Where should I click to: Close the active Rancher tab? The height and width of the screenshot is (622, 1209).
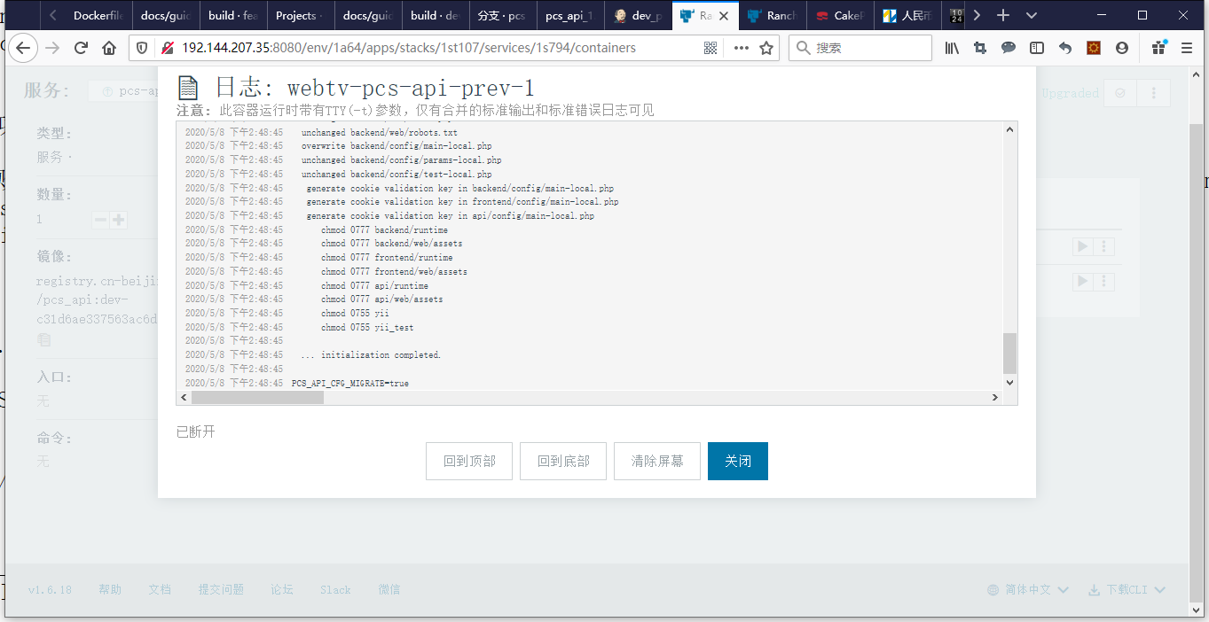724,15
